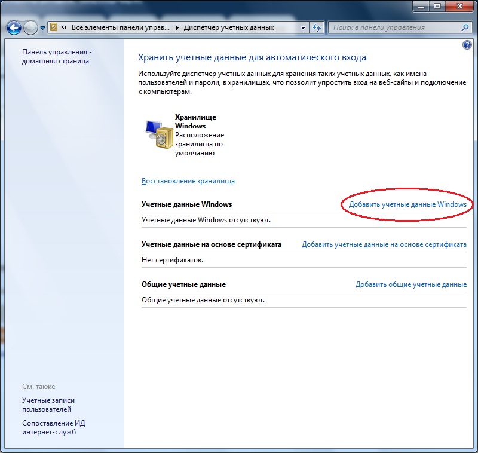Viewport: 478px width, 453px height.
Task: Click the magnifier search icon
Action: (x=465, y=27)
